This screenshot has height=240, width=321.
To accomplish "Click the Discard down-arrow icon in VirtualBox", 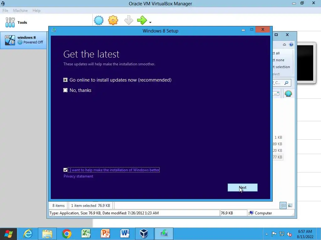I will coord(129,20).
